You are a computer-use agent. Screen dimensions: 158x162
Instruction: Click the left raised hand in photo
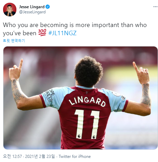pos(16,70)
